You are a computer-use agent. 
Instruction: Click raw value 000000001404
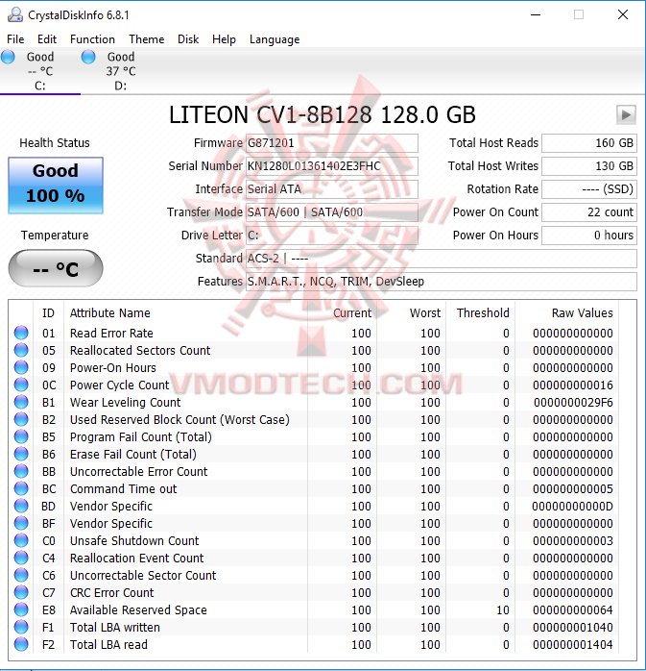573,644
